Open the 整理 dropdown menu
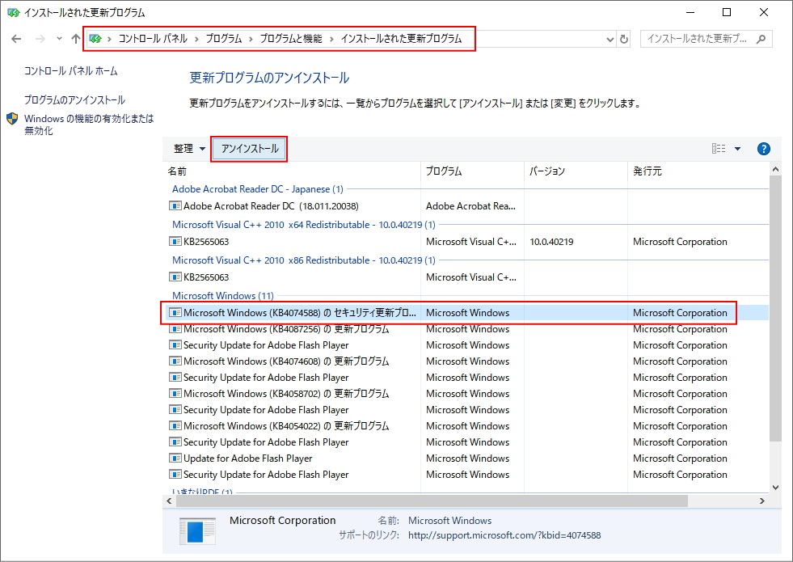 point(189,149)
